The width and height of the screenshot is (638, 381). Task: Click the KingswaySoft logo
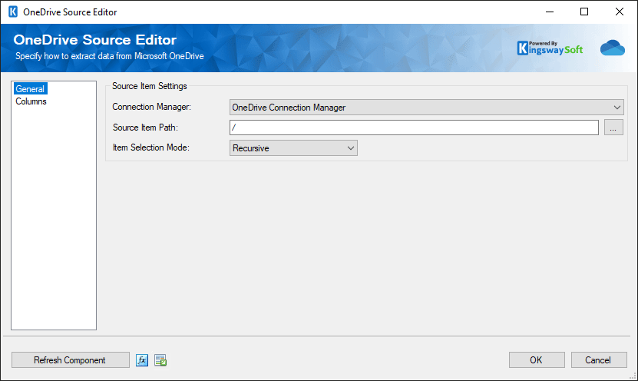[x=550, y=48]
